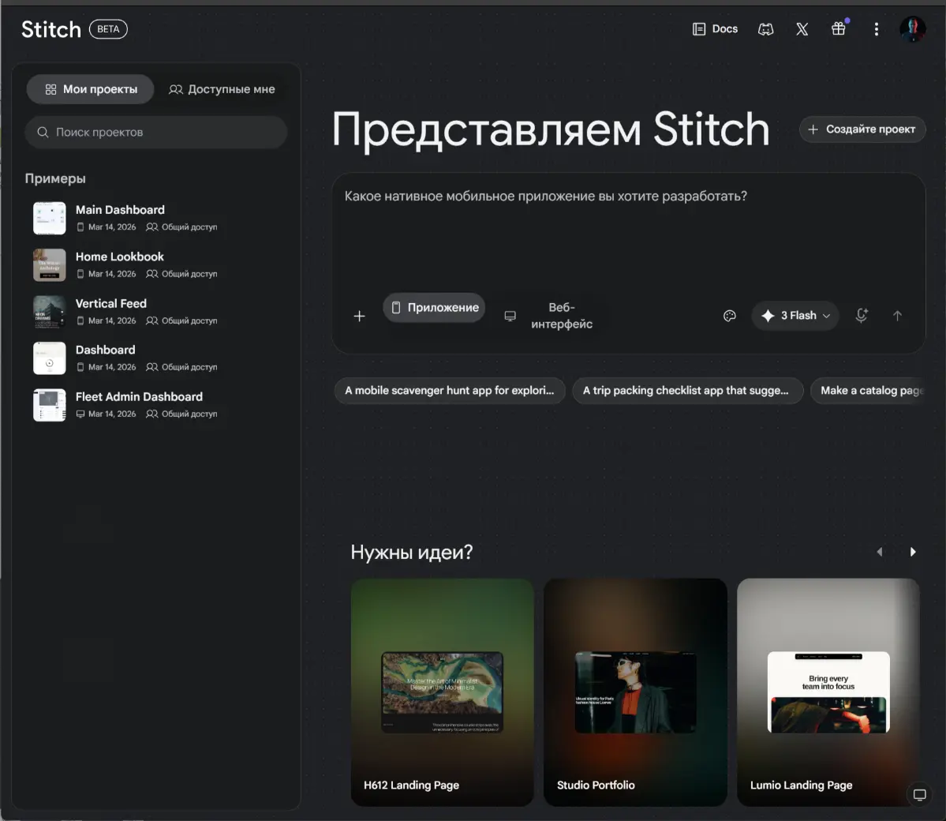Click Home Lookbook thumbnail
Image resolution: width=946 pixels, height=821 pixels.
point(50,265)
